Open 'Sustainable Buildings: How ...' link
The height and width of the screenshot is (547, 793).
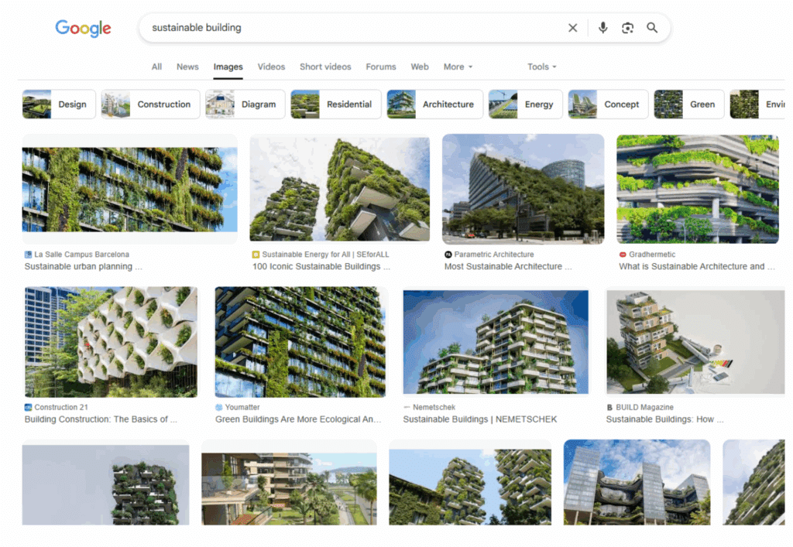point(664,419)
